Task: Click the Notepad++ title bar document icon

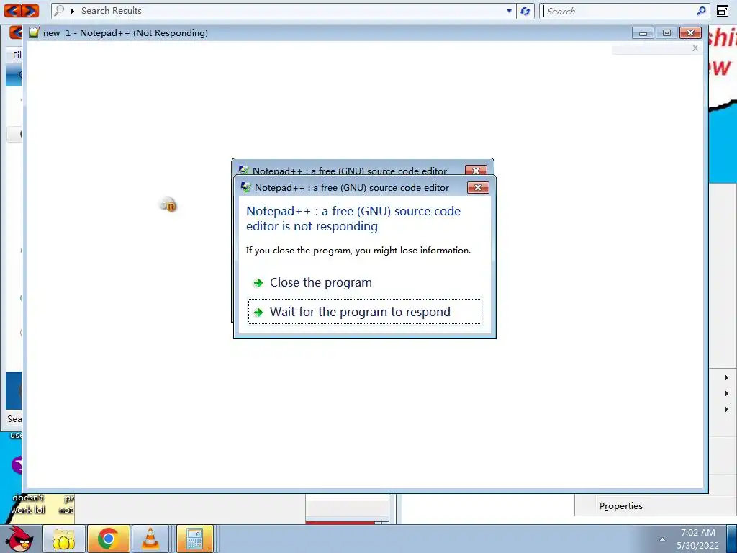Action: point(34,32)
